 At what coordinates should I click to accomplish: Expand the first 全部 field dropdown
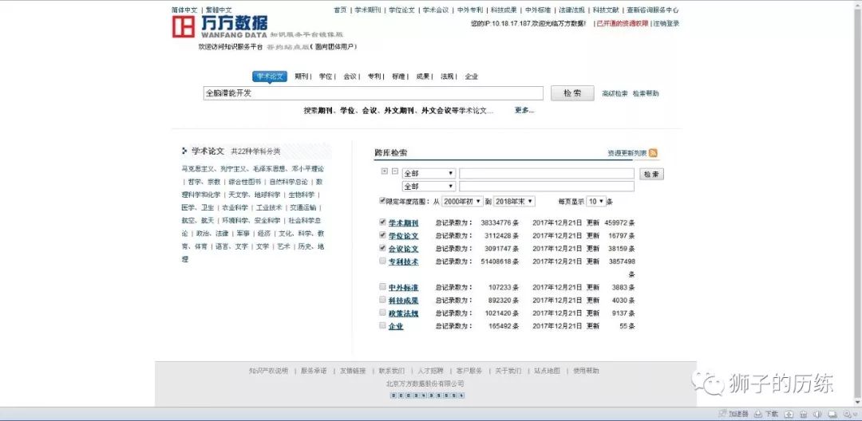(429, 174)
